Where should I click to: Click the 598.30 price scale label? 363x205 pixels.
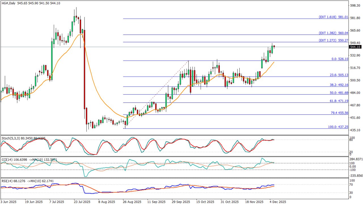pyautogui.click(x=355, y=5)
